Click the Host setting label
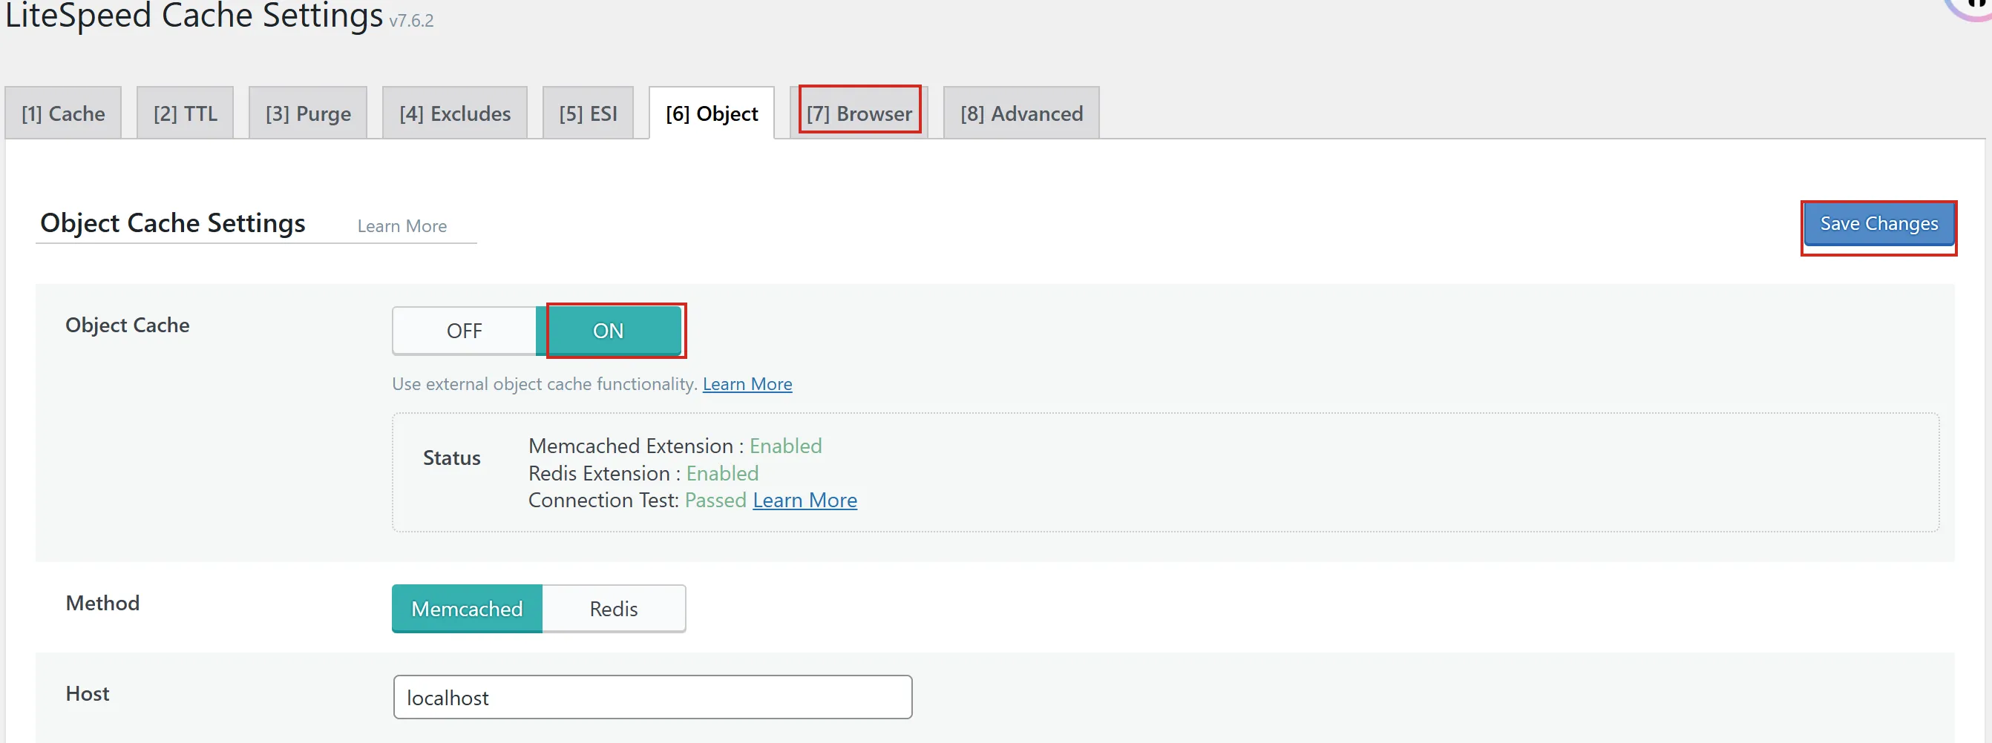 click(x=88, y=693)
